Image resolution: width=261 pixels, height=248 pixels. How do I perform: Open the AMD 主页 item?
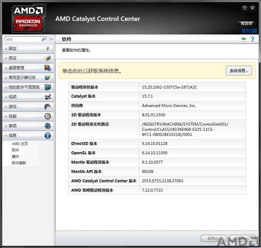[x=20, y=144]
